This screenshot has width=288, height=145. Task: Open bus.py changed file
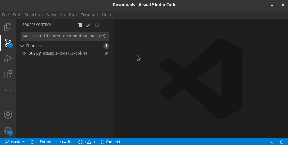coord(35,53)
